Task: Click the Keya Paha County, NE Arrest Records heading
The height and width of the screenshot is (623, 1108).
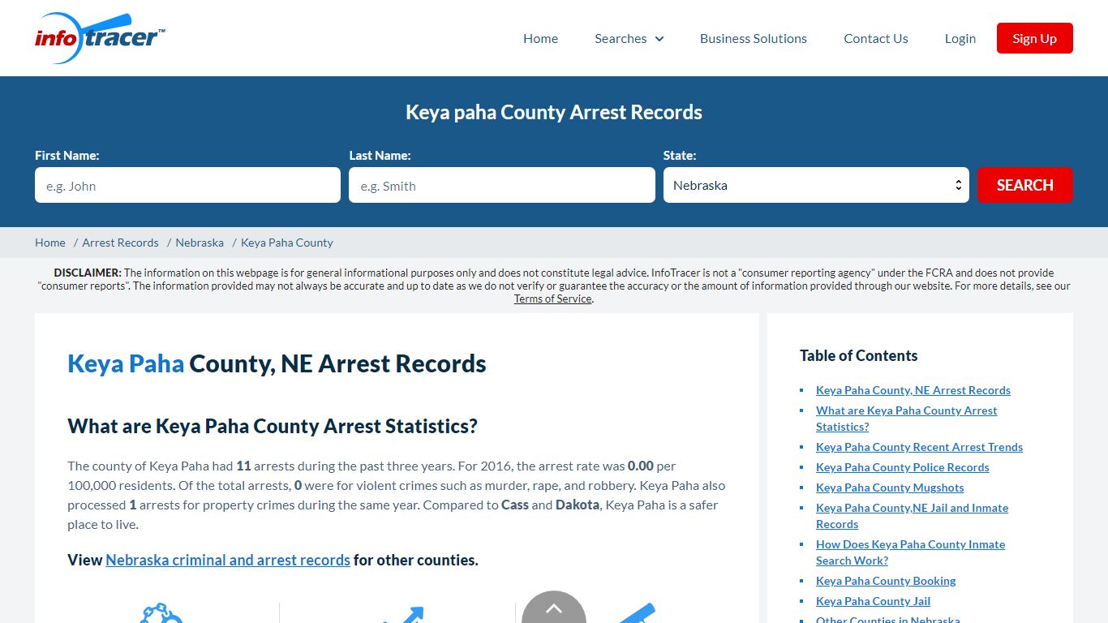Action: click(277, 363)
